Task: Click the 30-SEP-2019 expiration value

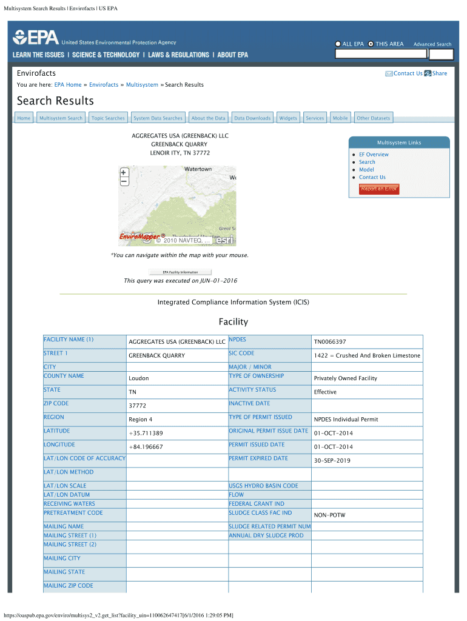Action: click(x=332, y=461)
